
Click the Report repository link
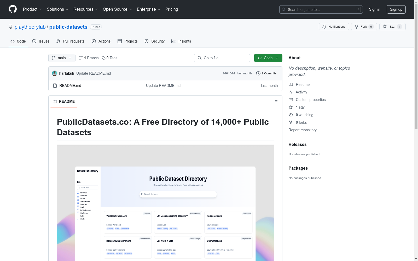303,130
